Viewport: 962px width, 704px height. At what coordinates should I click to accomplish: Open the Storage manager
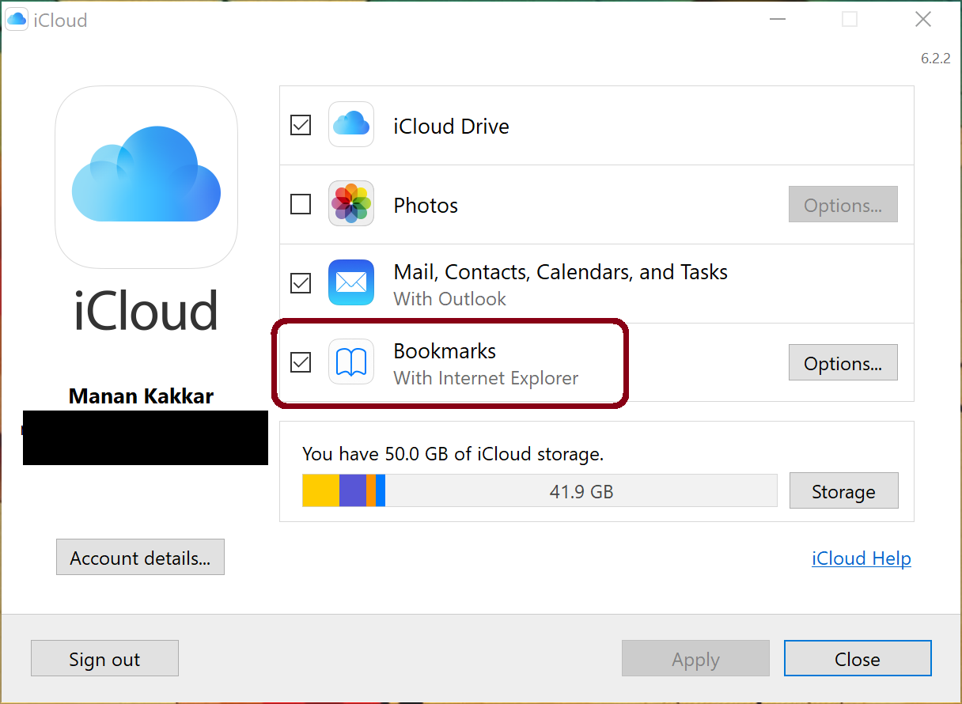pyautogui.click(x=843, y=490)
